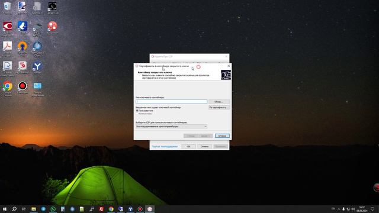
Task: Click Отмена in the CryptoPro CSP window
Action: pos(204,146)
